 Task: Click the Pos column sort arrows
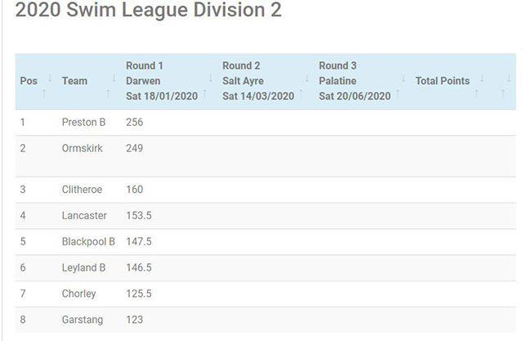[x=47, y=85]
